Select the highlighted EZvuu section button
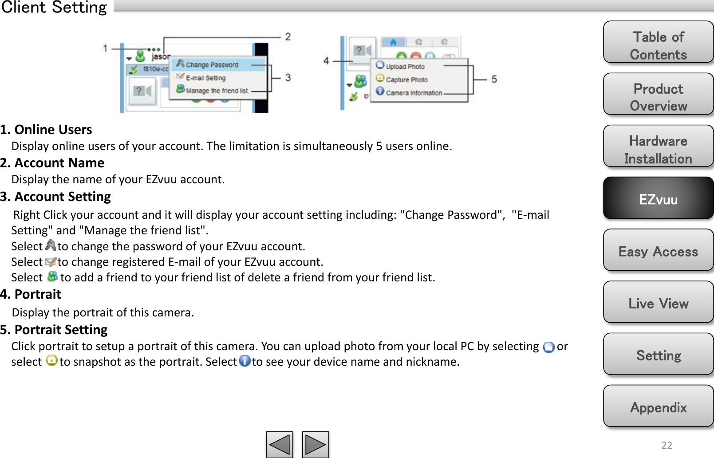This screenshot has width=714, height=458. [658, 198]
